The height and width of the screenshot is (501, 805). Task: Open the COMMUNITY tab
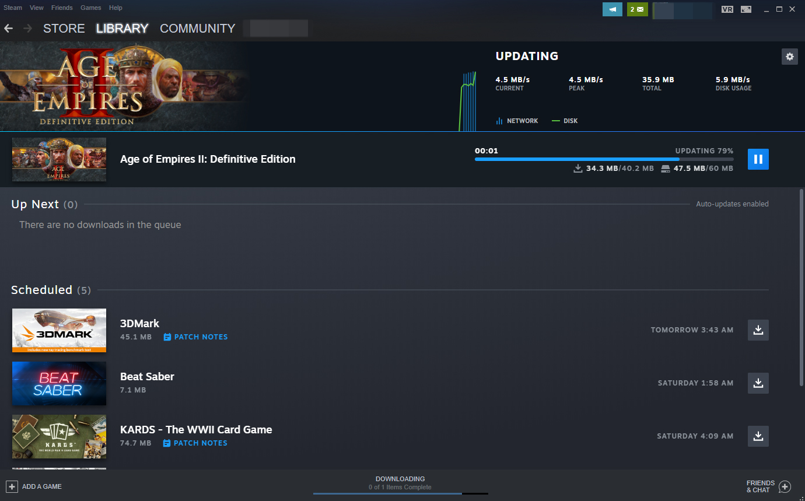(198, 29)
